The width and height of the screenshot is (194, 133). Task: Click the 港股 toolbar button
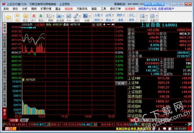pos(121,20)
